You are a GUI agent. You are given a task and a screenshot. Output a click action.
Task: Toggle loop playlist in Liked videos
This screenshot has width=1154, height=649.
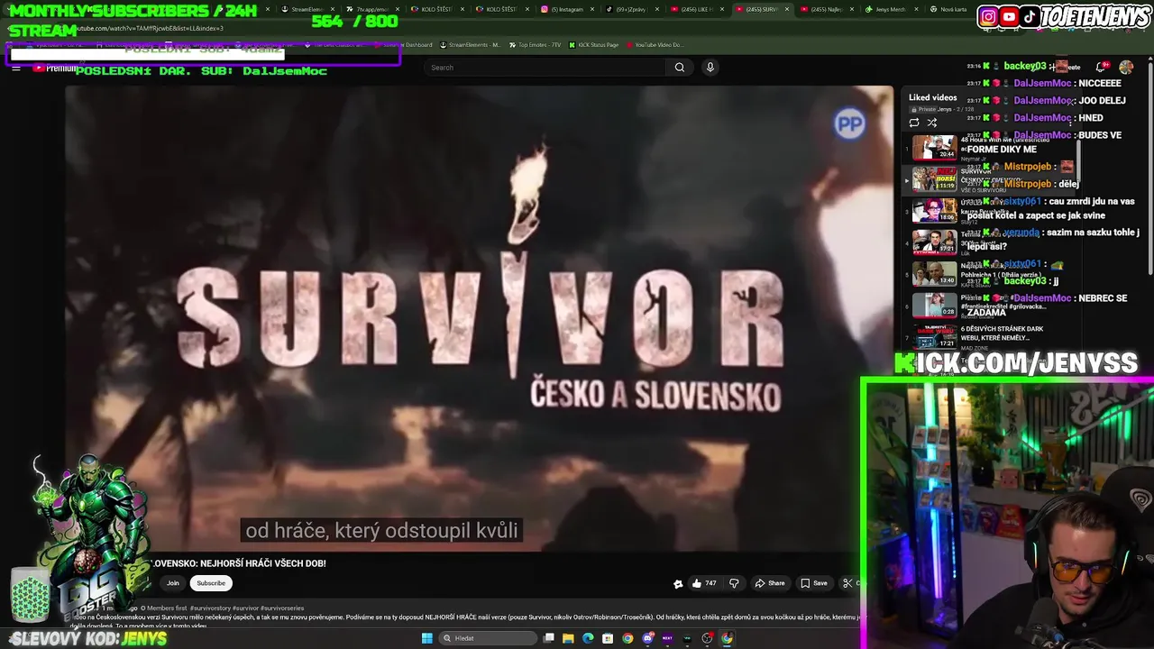[x=914, y=123]
